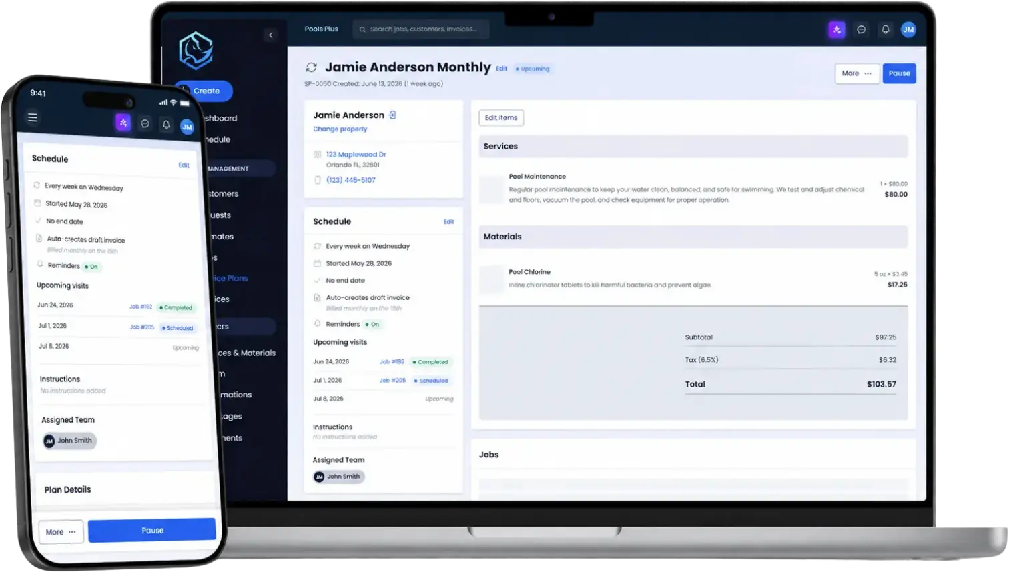Tap the John Smith chip on the phone
The width and height of the screenshot is (1009, 572).
tap(69, 441)
